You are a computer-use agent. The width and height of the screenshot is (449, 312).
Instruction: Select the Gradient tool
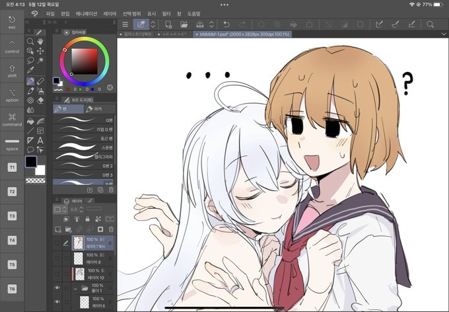pyautogui.click(x=40, y=122)
